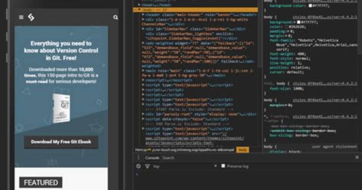Expand the parsely-root div node
This screenshot has width=362, height=190.
click(x=143, y=114)
